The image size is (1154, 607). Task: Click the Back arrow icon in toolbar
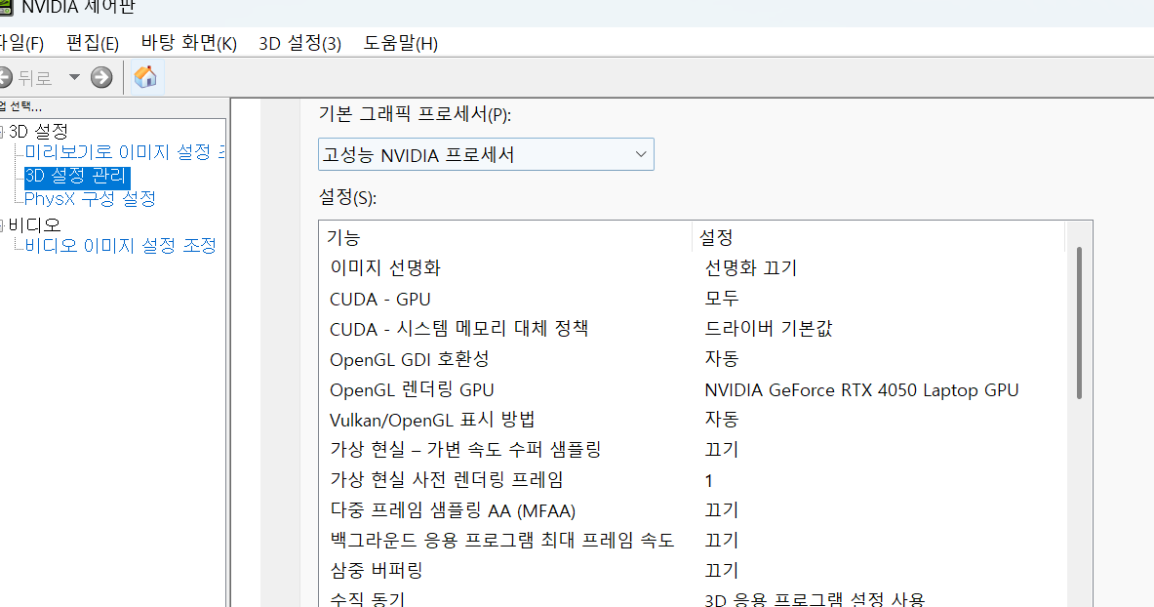[5, 77]
